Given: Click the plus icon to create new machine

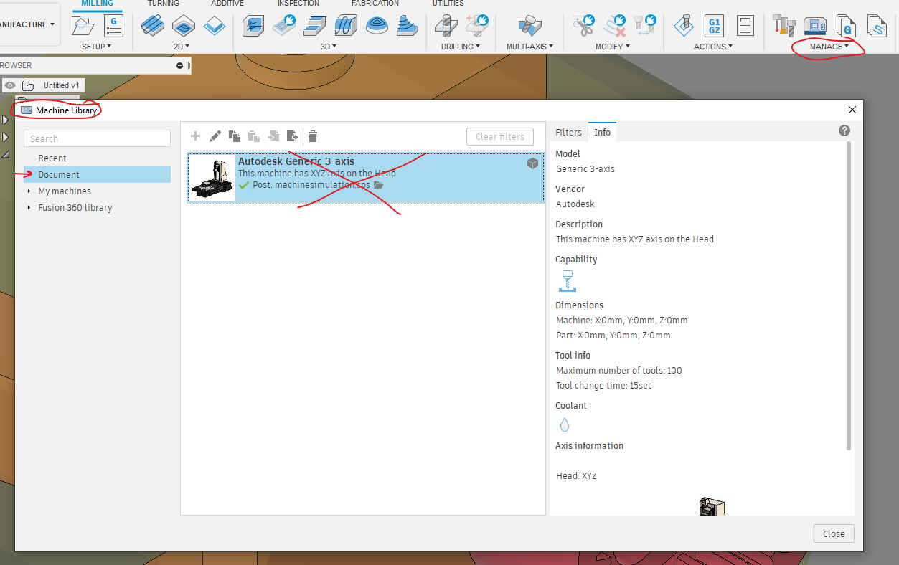Looking at the screenshot, I should pyautogui.click(x=195, y=136).
